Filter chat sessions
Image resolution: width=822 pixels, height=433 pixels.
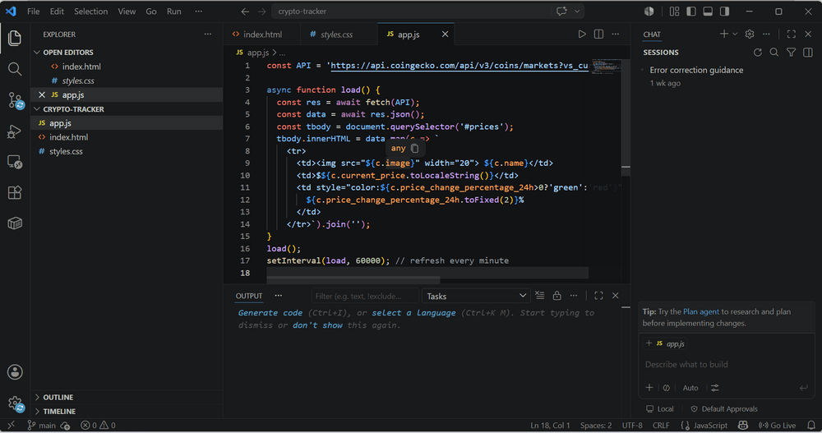[x=791, y=53]
